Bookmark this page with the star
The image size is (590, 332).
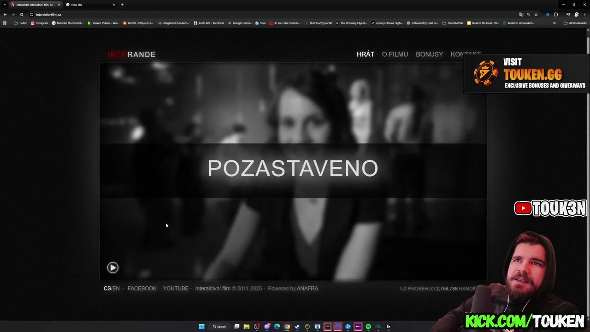click(x=536, y=14)
